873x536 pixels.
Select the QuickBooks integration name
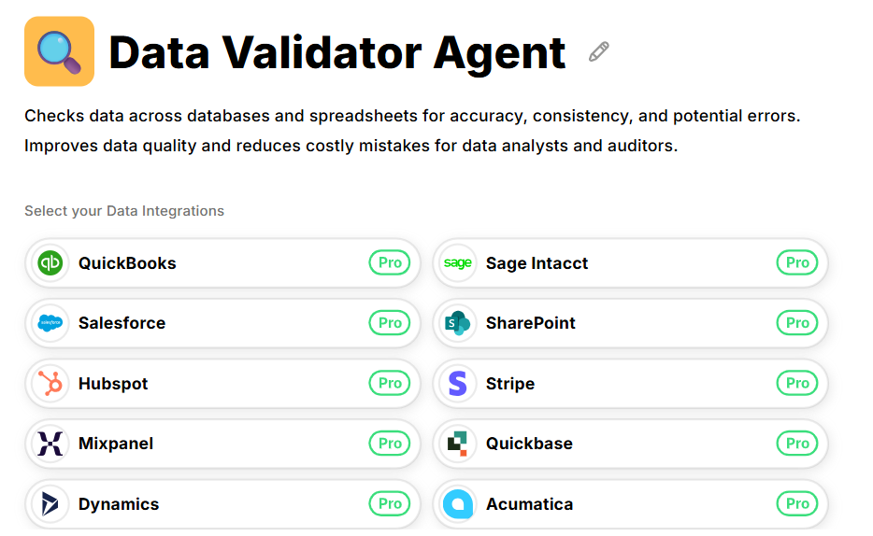click(127, 263)
